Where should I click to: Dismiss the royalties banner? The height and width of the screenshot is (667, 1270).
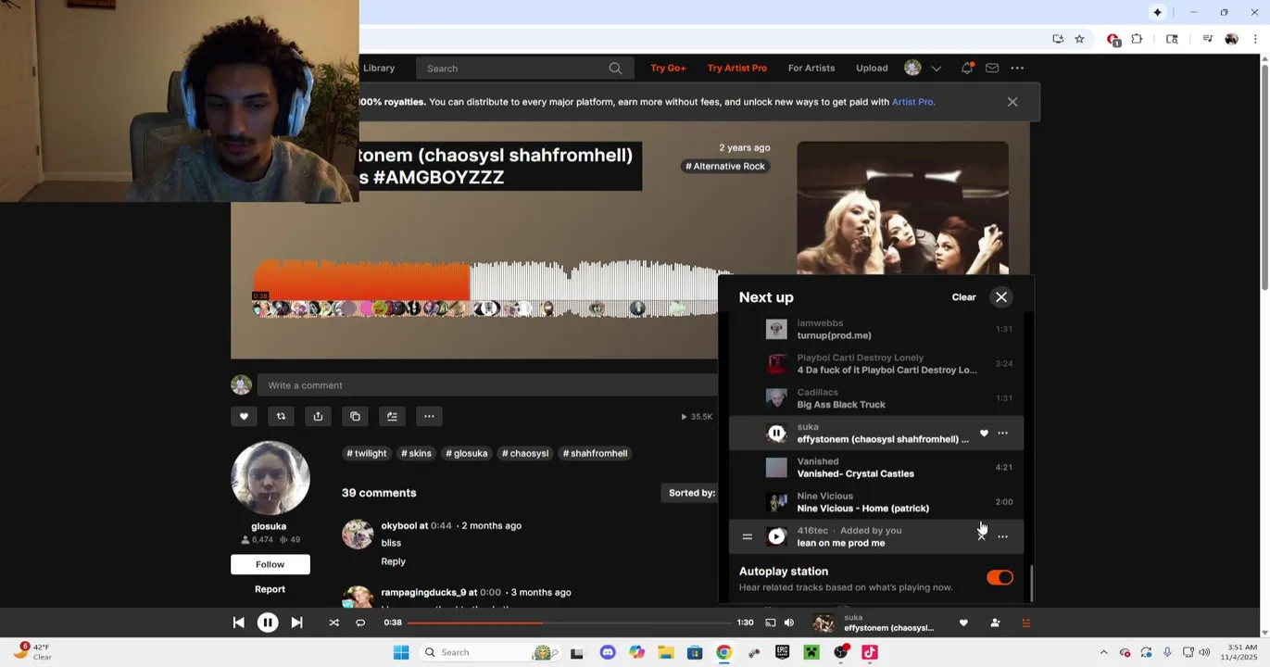click(x=1012, y=102)
